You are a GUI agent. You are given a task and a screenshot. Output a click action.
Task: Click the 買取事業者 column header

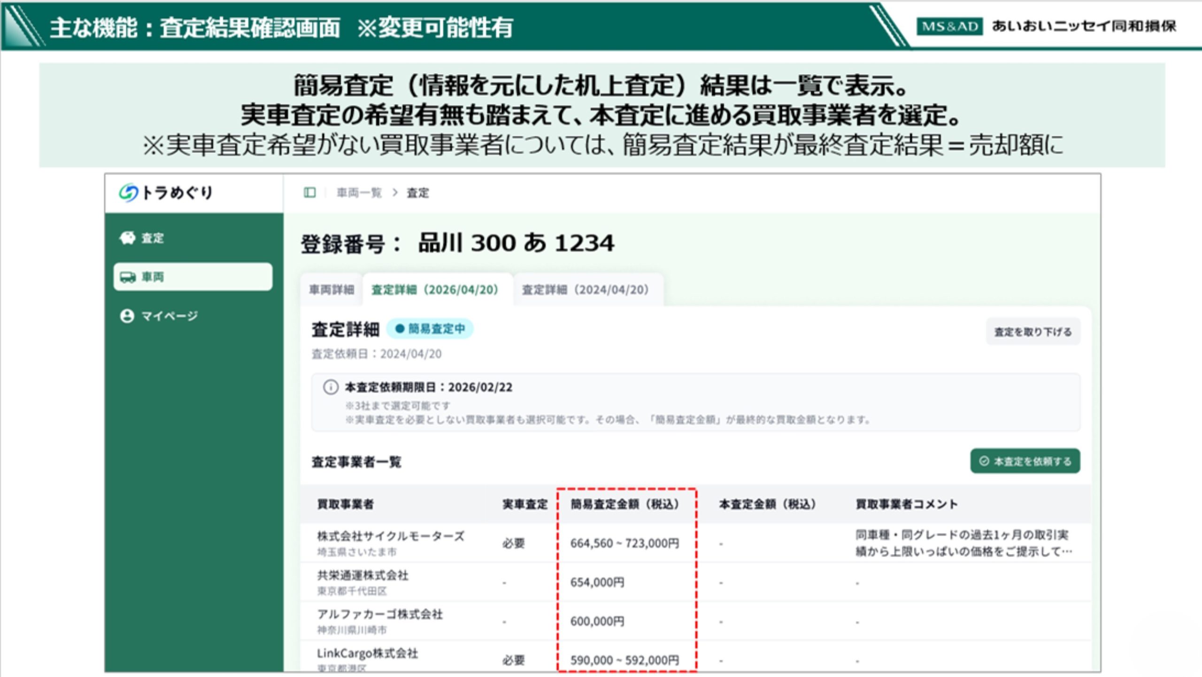tap(346, 504)
